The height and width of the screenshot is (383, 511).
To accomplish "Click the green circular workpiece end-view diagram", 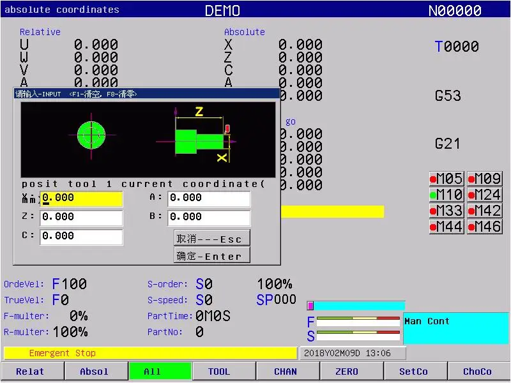I will coord(91,135).
